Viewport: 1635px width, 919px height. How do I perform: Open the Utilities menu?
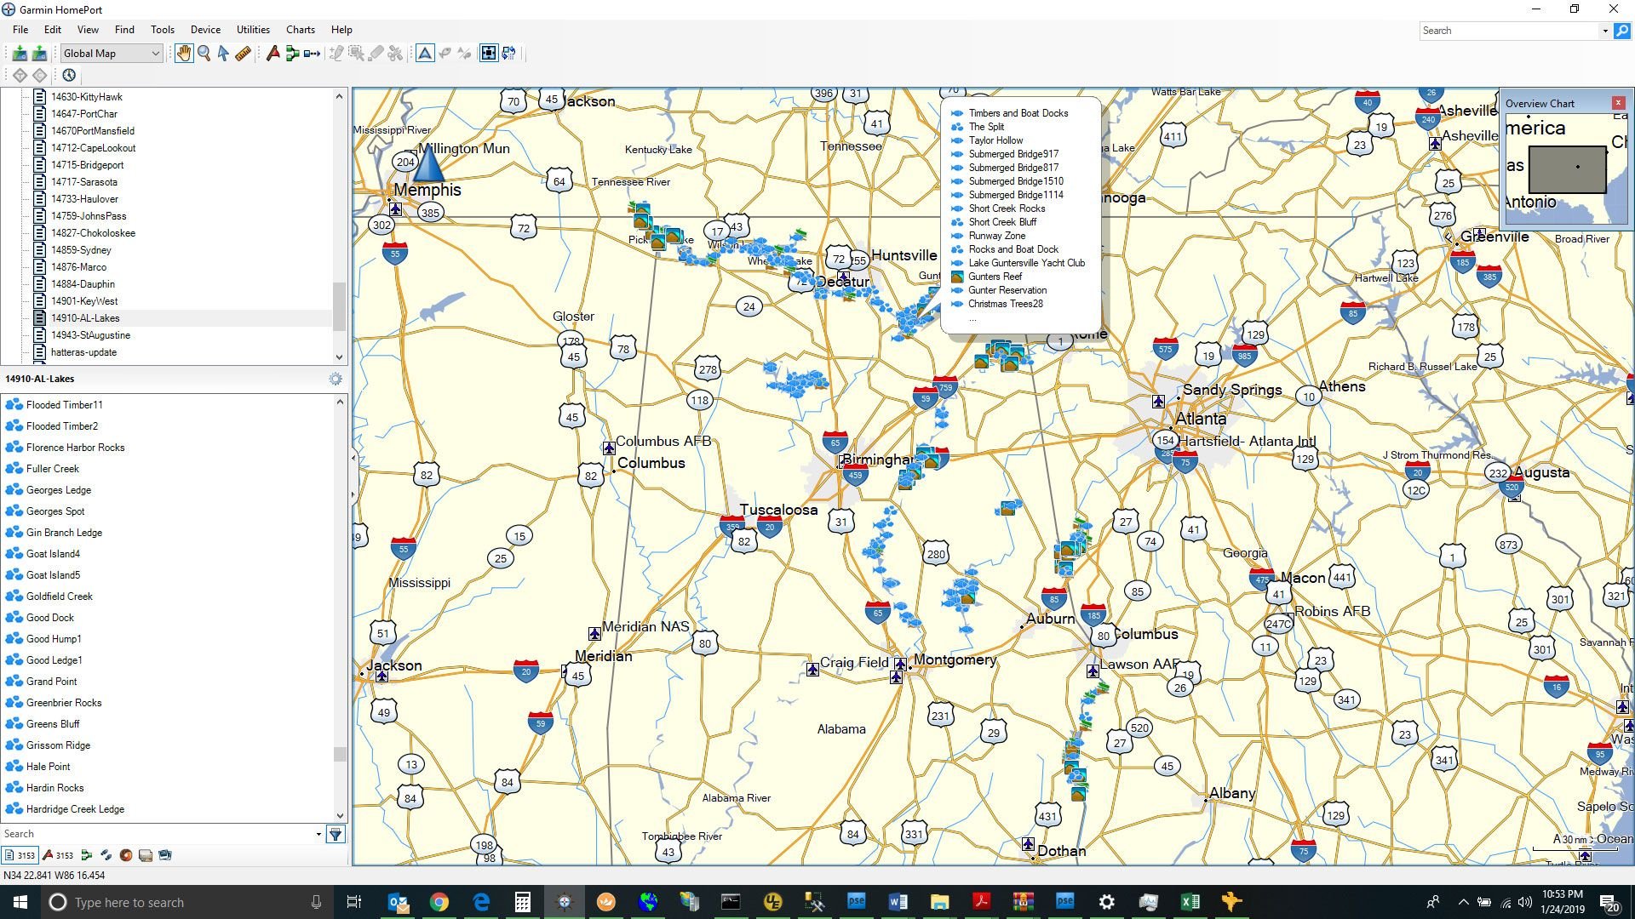click(253, 30)
